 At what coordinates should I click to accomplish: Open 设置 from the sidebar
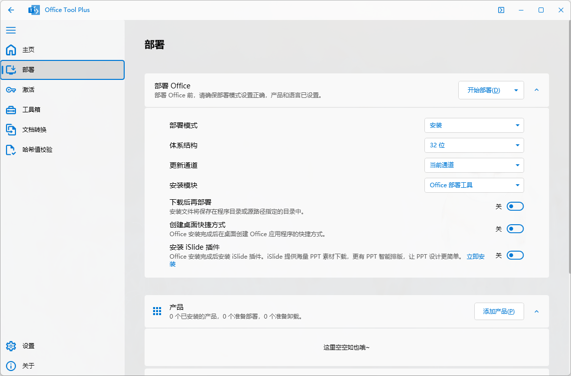point(63,346)
